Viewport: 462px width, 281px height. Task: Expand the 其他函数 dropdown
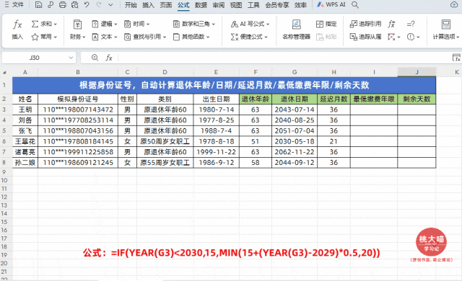(208, 37)
